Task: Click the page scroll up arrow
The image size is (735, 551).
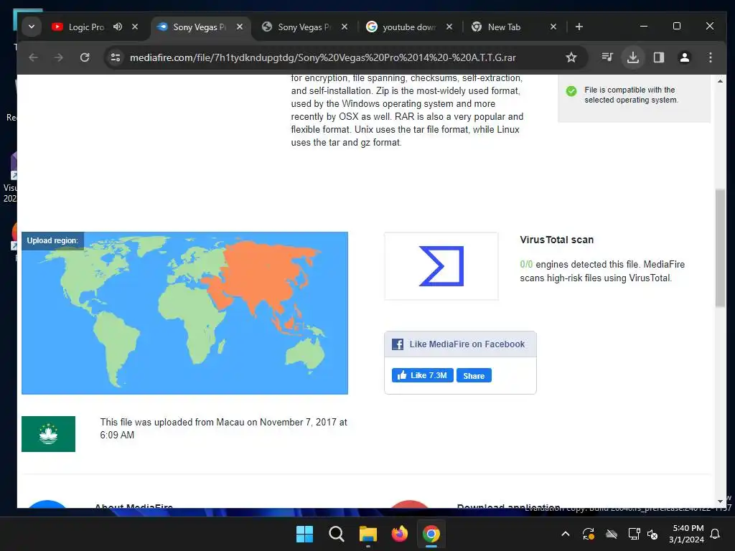Action: (x=720, y=81)
